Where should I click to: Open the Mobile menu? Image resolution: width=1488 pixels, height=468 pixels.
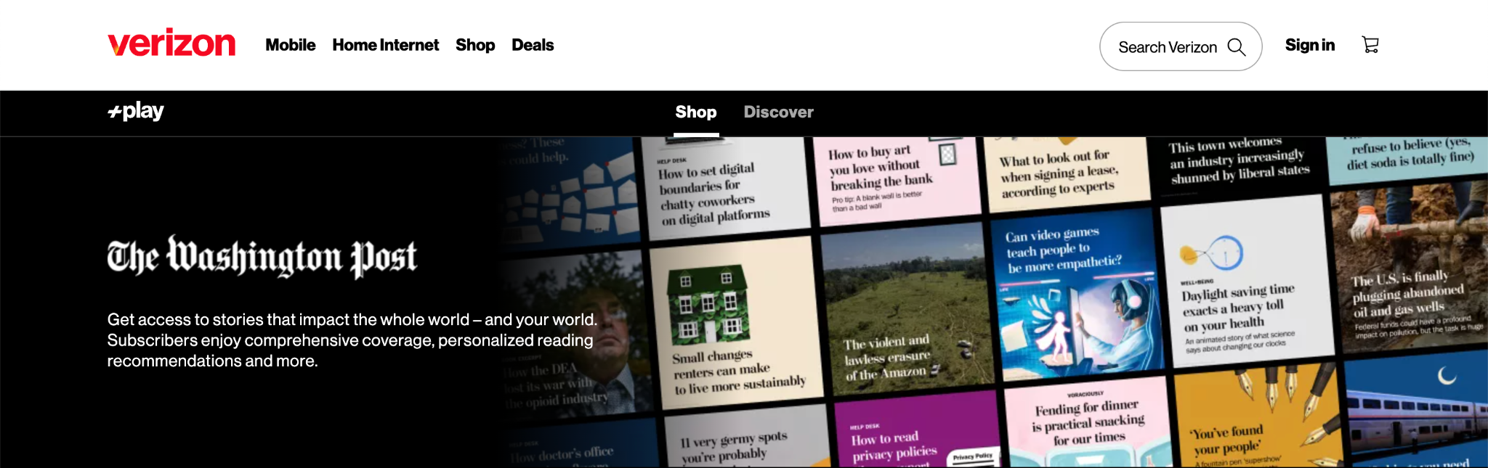pyautogui.click(x=291, y=45)
